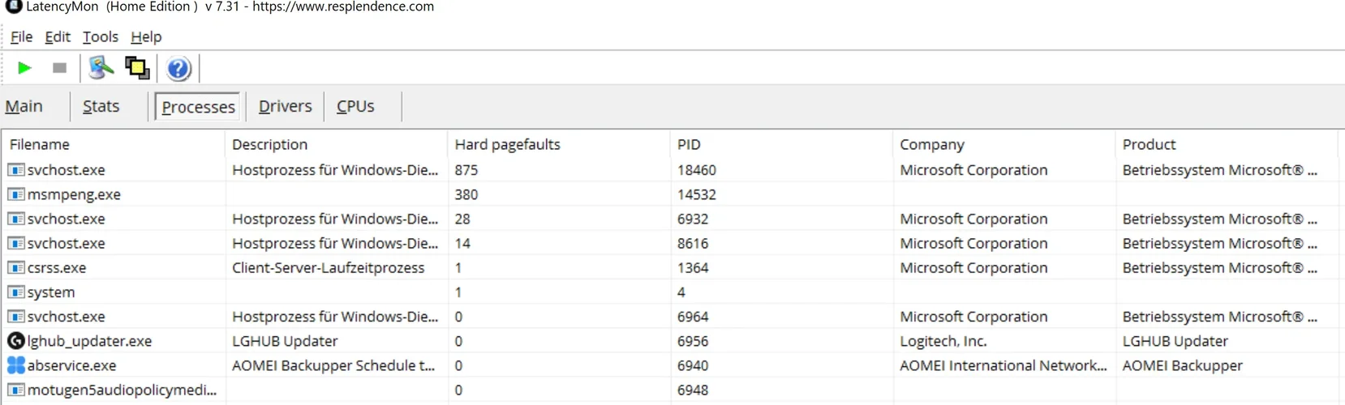The image size is (1345, 405).
Task: Select the Processes tab
Action: tap(198, 107)
